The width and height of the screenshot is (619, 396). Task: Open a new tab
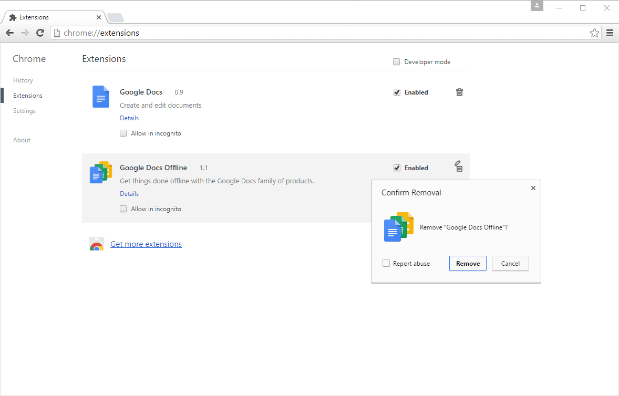(x=116, y=17)
